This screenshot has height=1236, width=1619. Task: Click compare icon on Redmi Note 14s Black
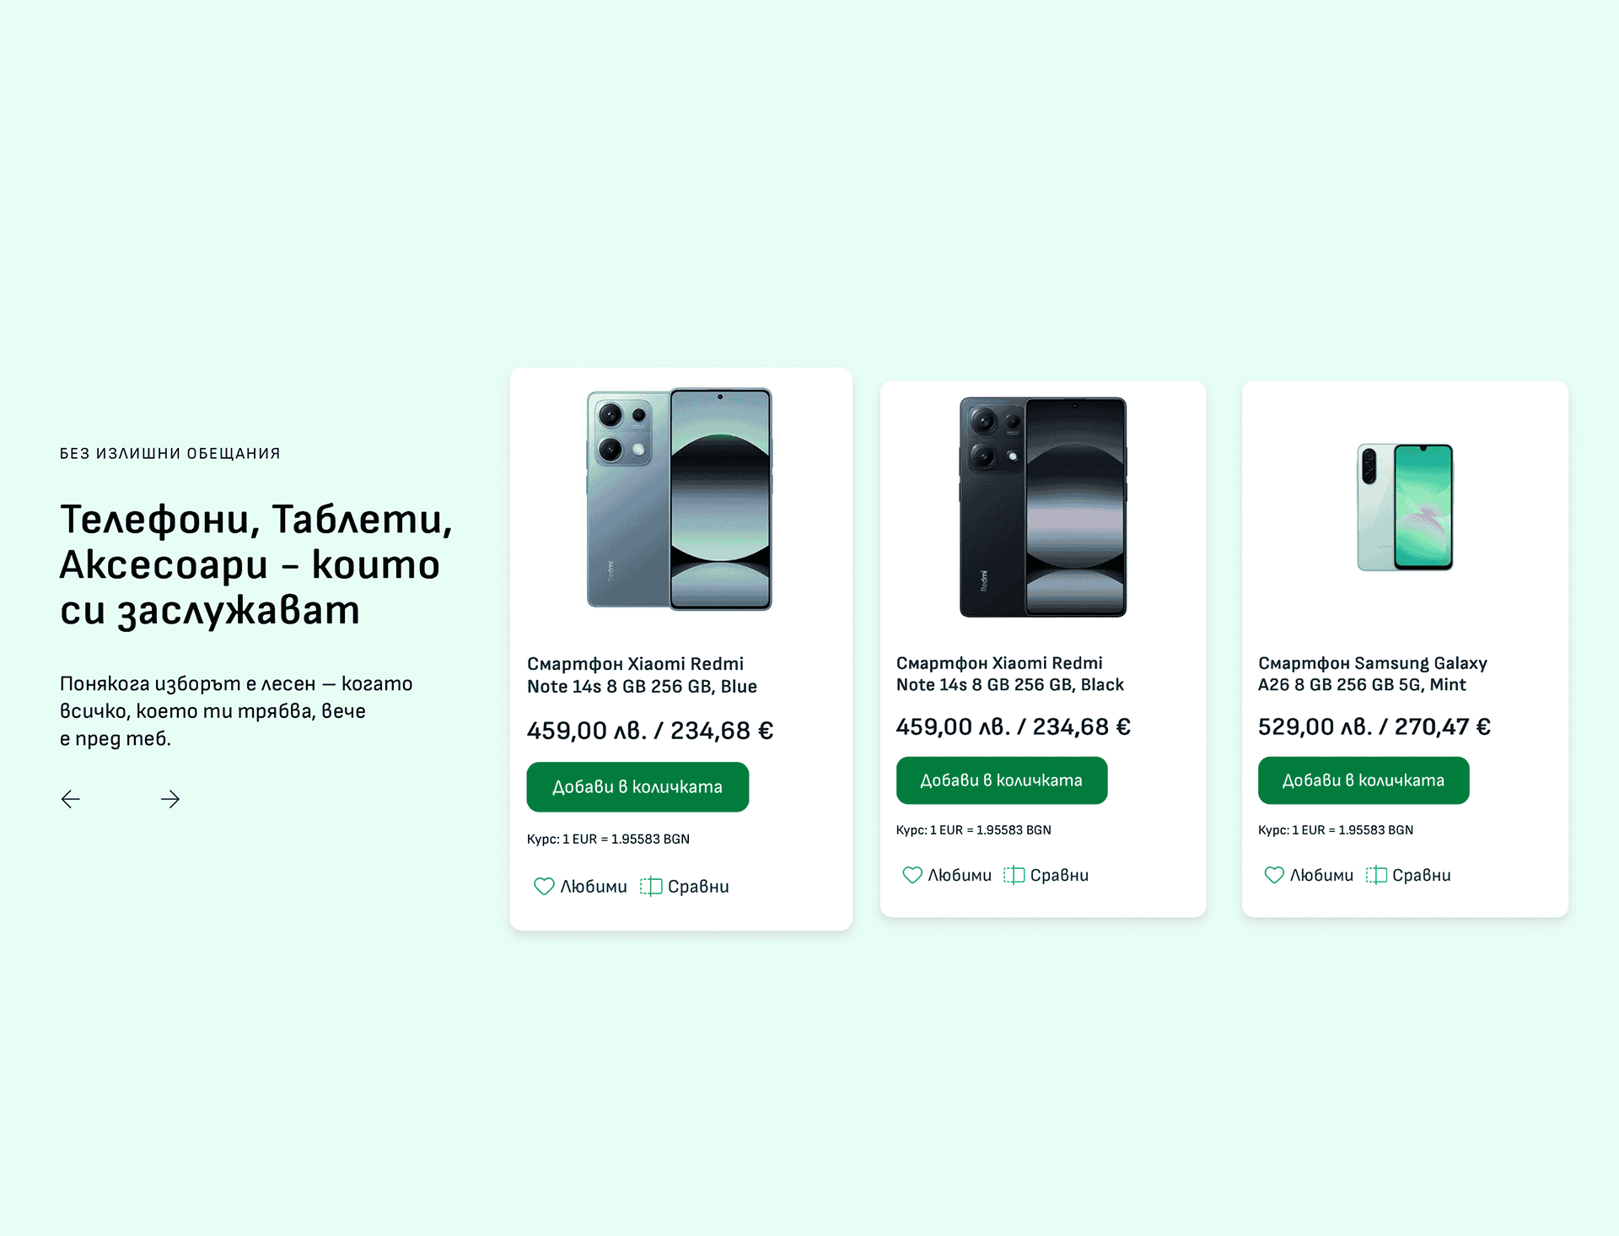tap(1014, 875)
